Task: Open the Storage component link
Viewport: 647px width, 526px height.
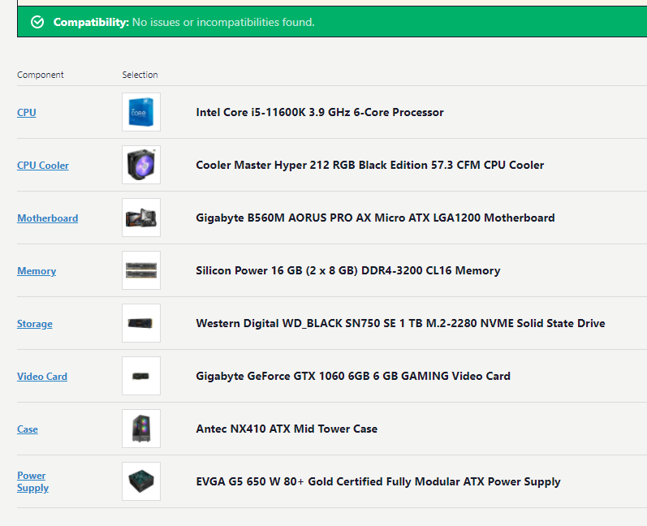Action: coord(35,323)
